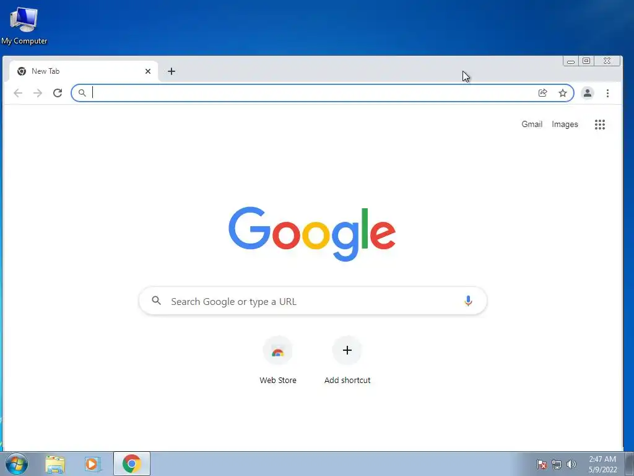This screenshot has height=476, width=634.
Task: Click the taskbar clock showing 2:47 AM
Action: point(602,464)
